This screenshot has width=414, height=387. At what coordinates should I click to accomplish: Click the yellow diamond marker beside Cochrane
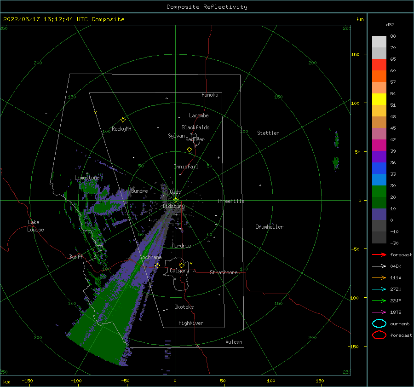pyautogui.click(x=157, y=266)
